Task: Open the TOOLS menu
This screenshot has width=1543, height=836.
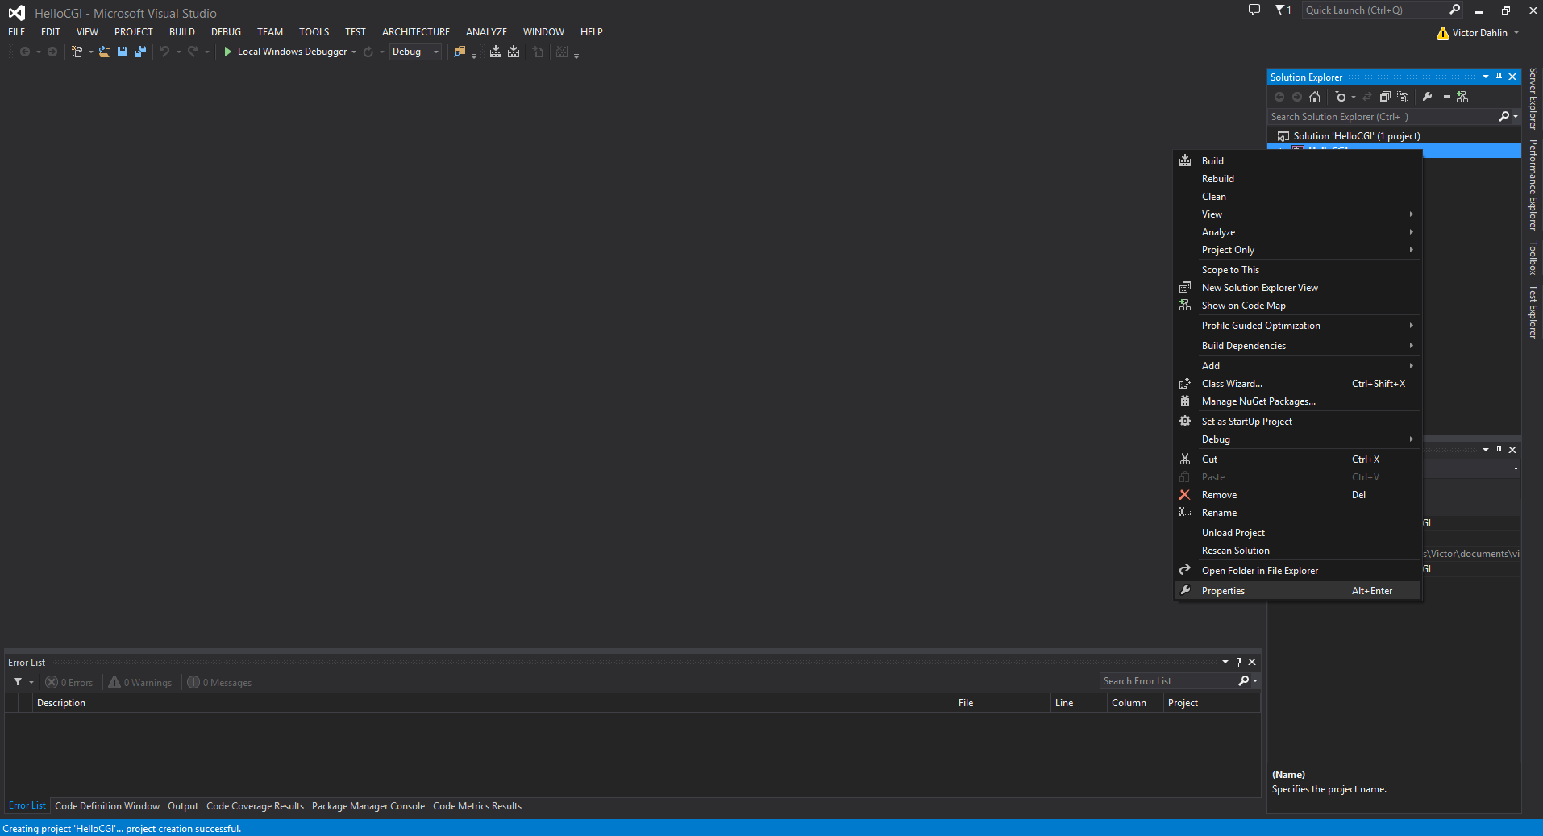Action: click(x=314, y=32)
